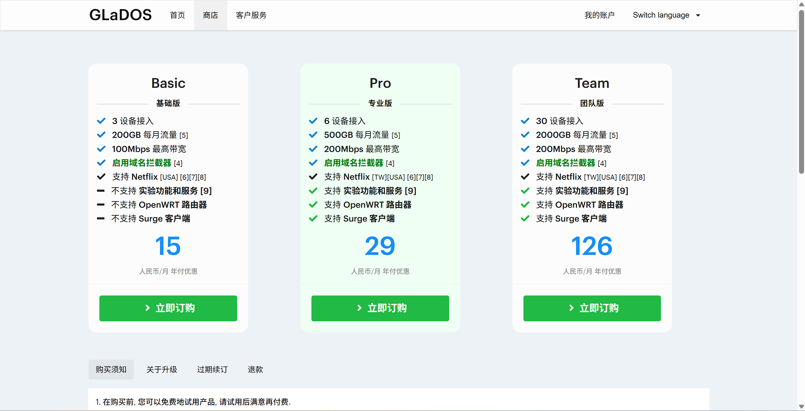
Task: Go to 首页 in navigation
Action: [177, 15]
